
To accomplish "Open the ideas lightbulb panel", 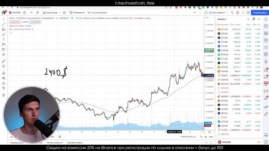I will [266, 61].
